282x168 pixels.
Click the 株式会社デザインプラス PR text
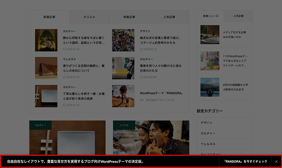point(160,100)
